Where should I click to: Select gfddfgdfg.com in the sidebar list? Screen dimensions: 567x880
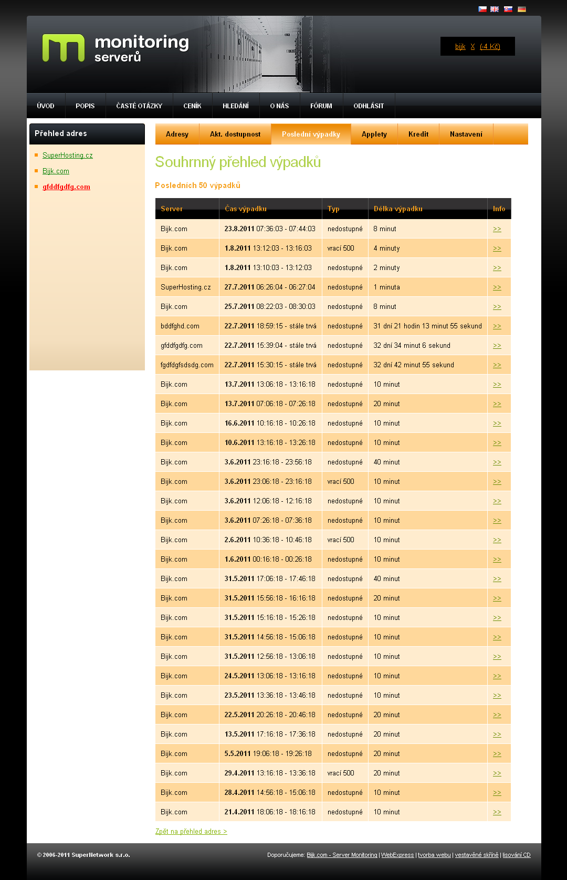tap(66, 187)
